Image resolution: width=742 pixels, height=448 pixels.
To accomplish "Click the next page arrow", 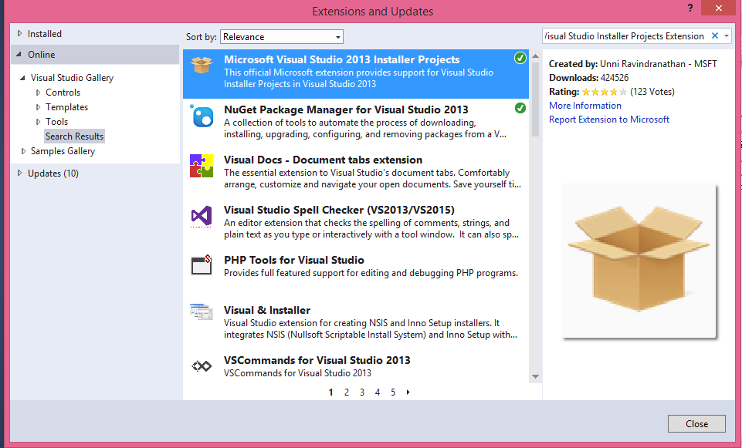I will pos(408,392).
